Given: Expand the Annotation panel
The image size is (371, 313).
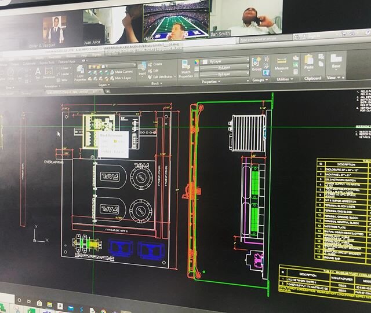Looking at the screenshot, I should pos(53,86).
